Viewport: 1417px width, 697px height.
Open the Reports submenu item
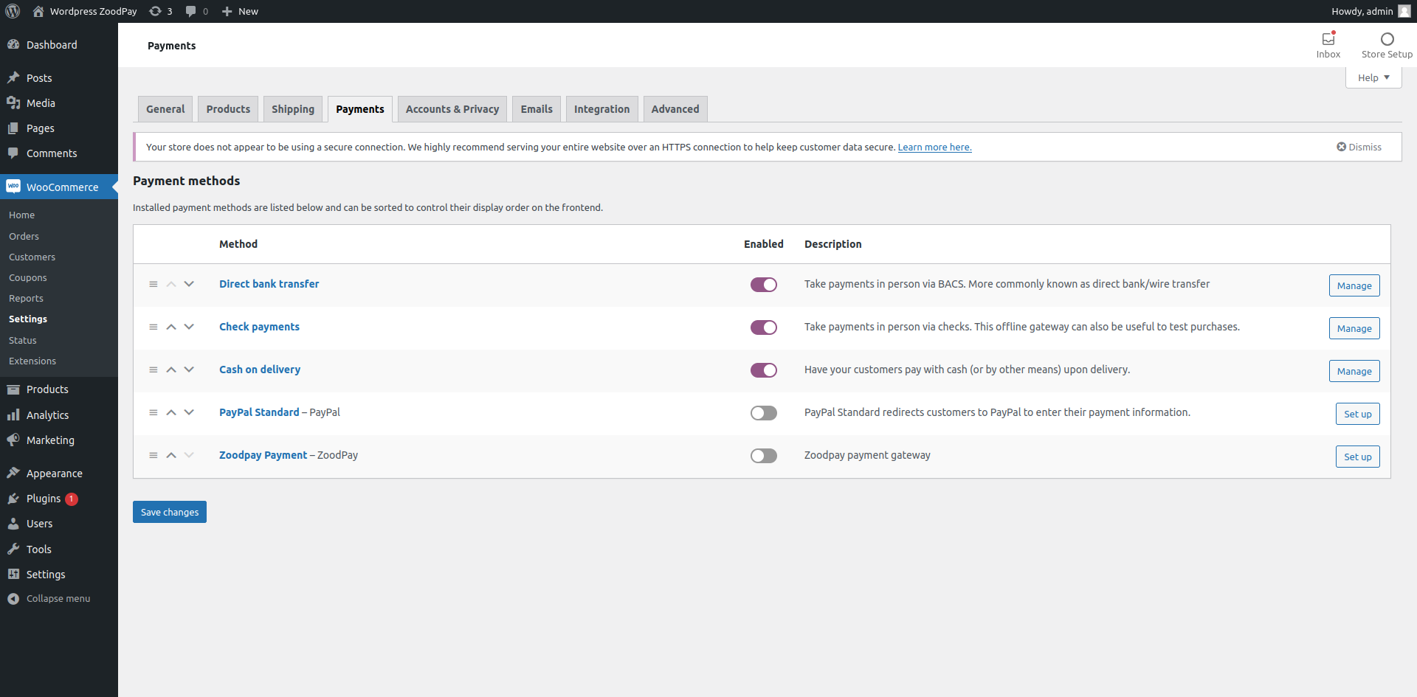tap(26, 298)
